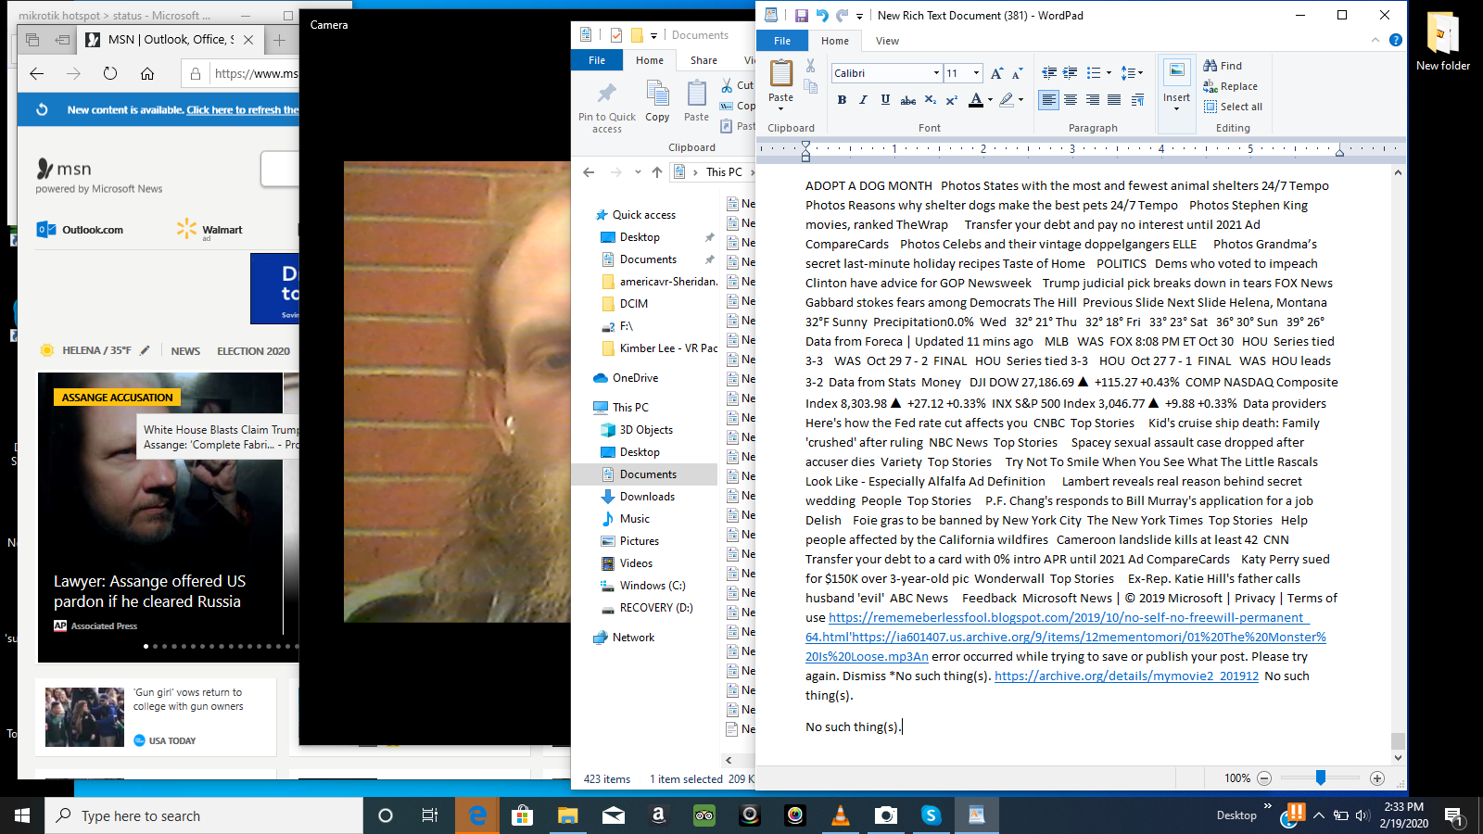Open the line spacing dropdown

click(1133, 73)
